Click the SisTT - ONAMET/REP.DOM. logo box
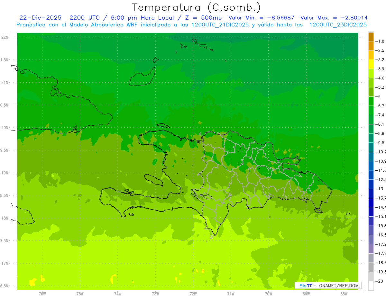The width and height of the screenshot is (386, 298). (328, 285)
